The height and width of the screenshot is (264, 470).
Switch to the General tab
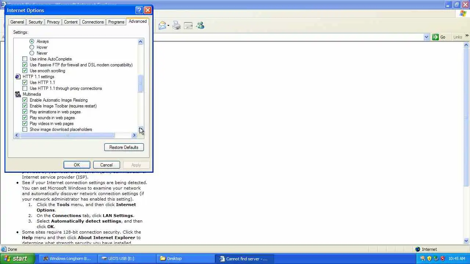coord(17,22)
